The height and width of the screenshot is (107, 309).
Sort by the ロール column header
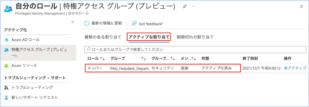pyautogui.click(x=96, y=59)
